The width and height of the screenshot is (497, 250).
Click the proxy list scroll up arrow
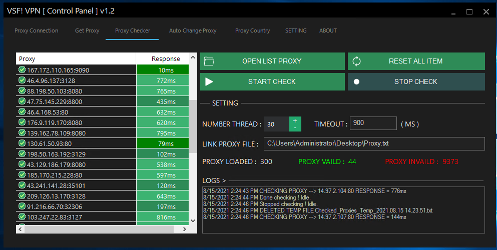tap(193, 57)
